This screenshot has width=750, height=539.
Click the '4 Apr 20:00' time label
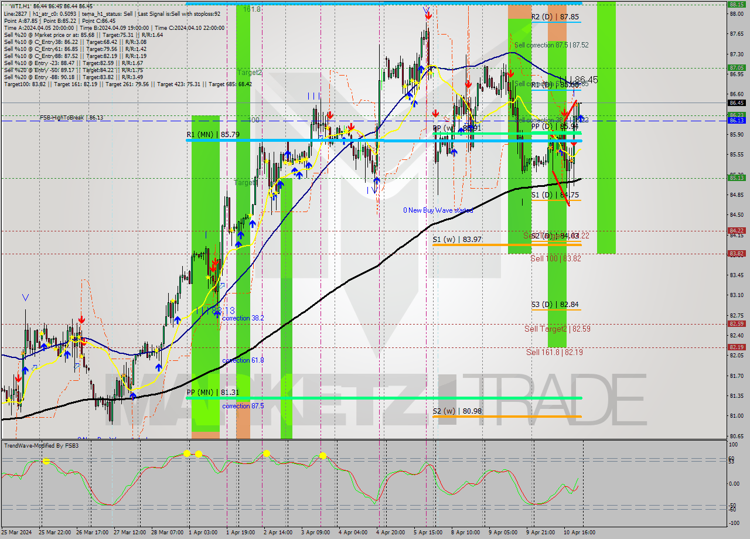coord(390,532)
